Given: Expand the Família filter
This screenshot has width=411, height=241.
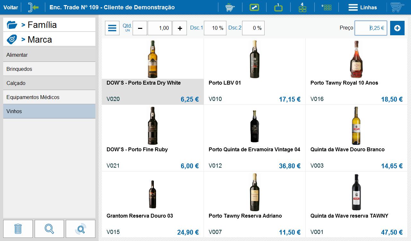Looking at the screenshot, I should 49,25.
